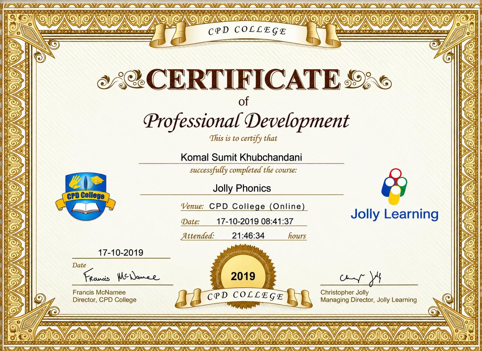This screenshot has width=482, height=351.
Task: Click the Professional Development subtitle
Action: click(x=246, y=121)
